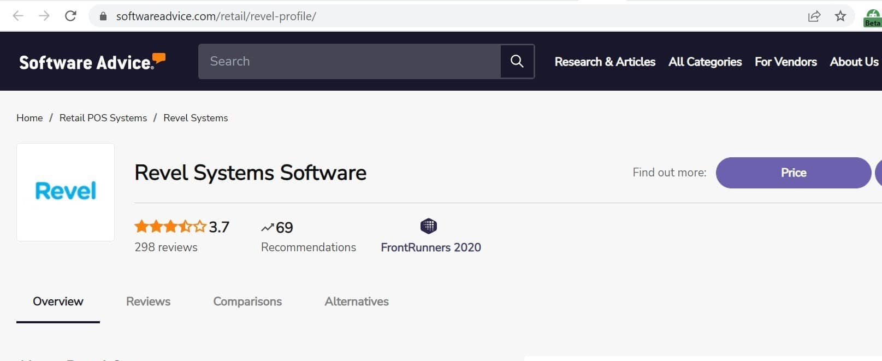Image resolution: width=882 pixels, height=361 pixels.
Task: Click the magnifying glass search button
Action: click(x=517, y=61)
